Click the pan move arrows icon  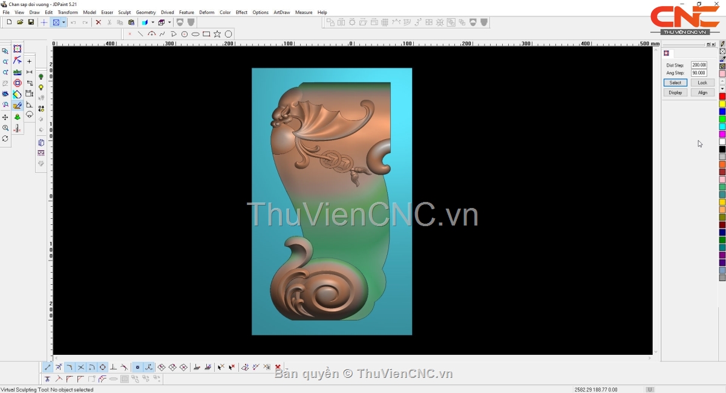[5, 117]
